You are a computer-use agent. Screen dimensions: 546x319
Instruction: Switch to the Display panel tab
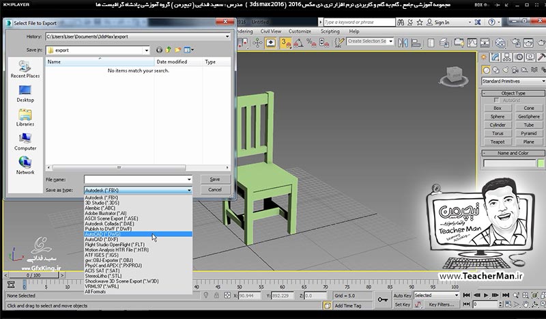click(530, 57)
